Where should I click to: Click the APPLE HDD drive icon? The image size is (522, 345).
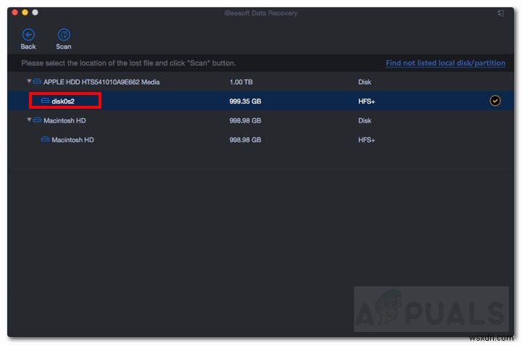point(37,82)
